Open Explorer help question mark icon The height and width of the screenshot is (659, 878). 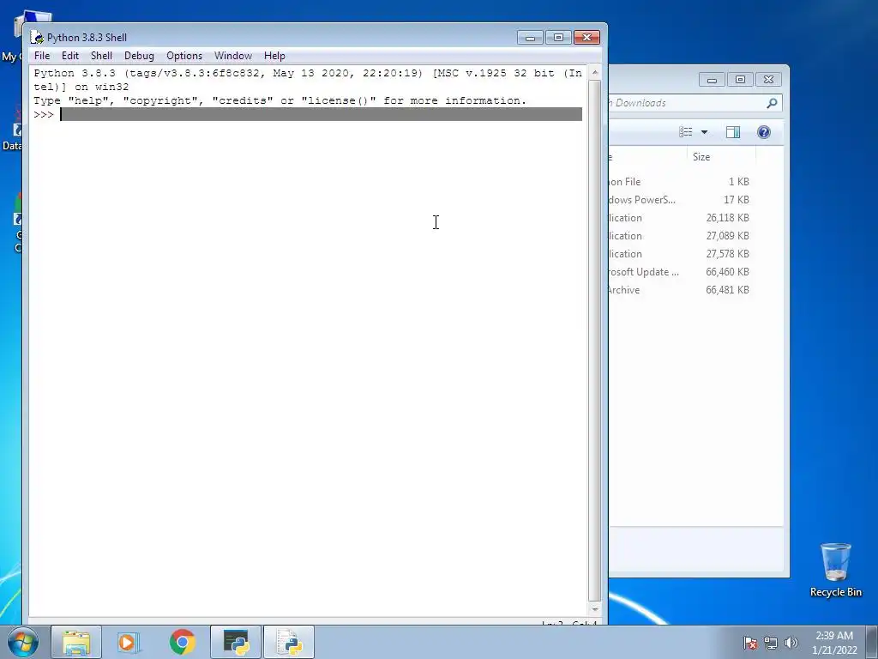764,131
